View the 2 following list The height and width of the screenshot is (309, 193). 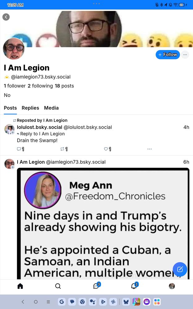pos(40,86)
